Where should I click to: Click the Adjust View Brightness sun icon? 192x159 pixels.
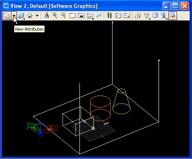[30, 16]
